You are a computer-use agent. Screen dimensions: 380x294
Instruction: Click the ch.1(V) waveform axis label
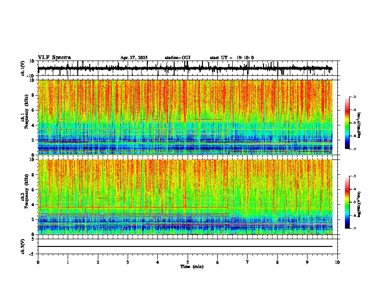23,68
